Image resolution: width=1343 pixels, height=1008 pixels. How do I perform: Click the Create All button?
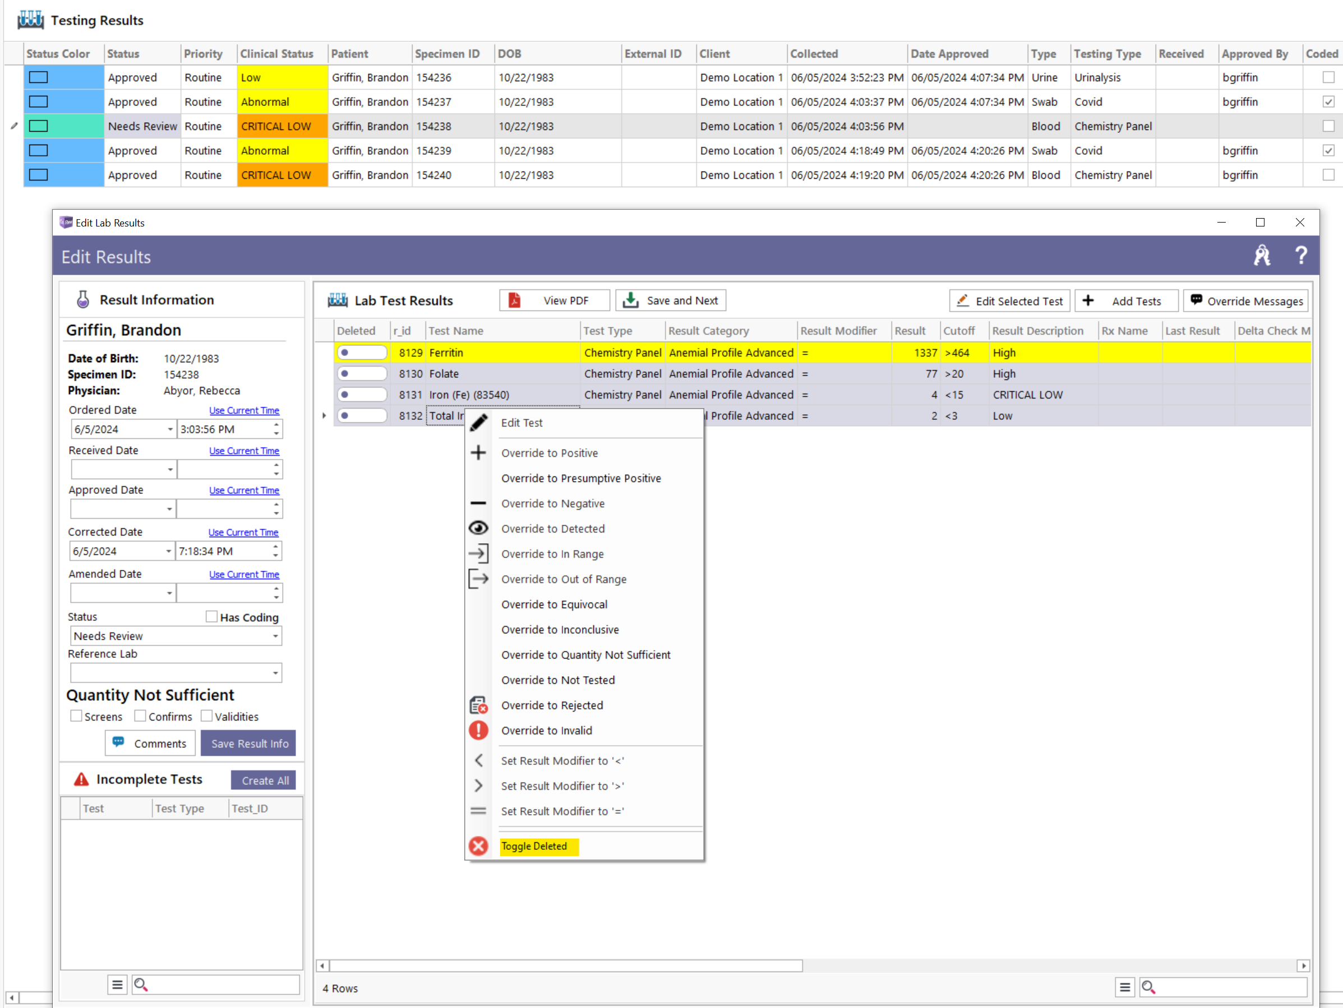click(x=264, y=780)
